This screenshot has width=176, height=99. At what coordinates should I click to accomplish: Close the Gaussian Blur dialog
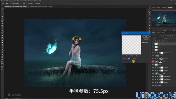[149, 33]
